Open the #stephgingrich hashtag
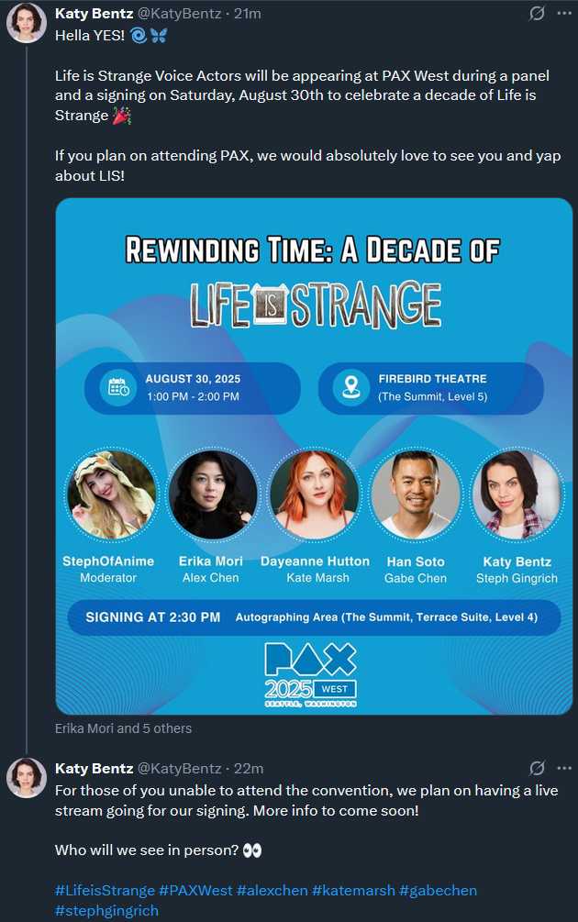578x922 pixels. (x=106, y=911)
